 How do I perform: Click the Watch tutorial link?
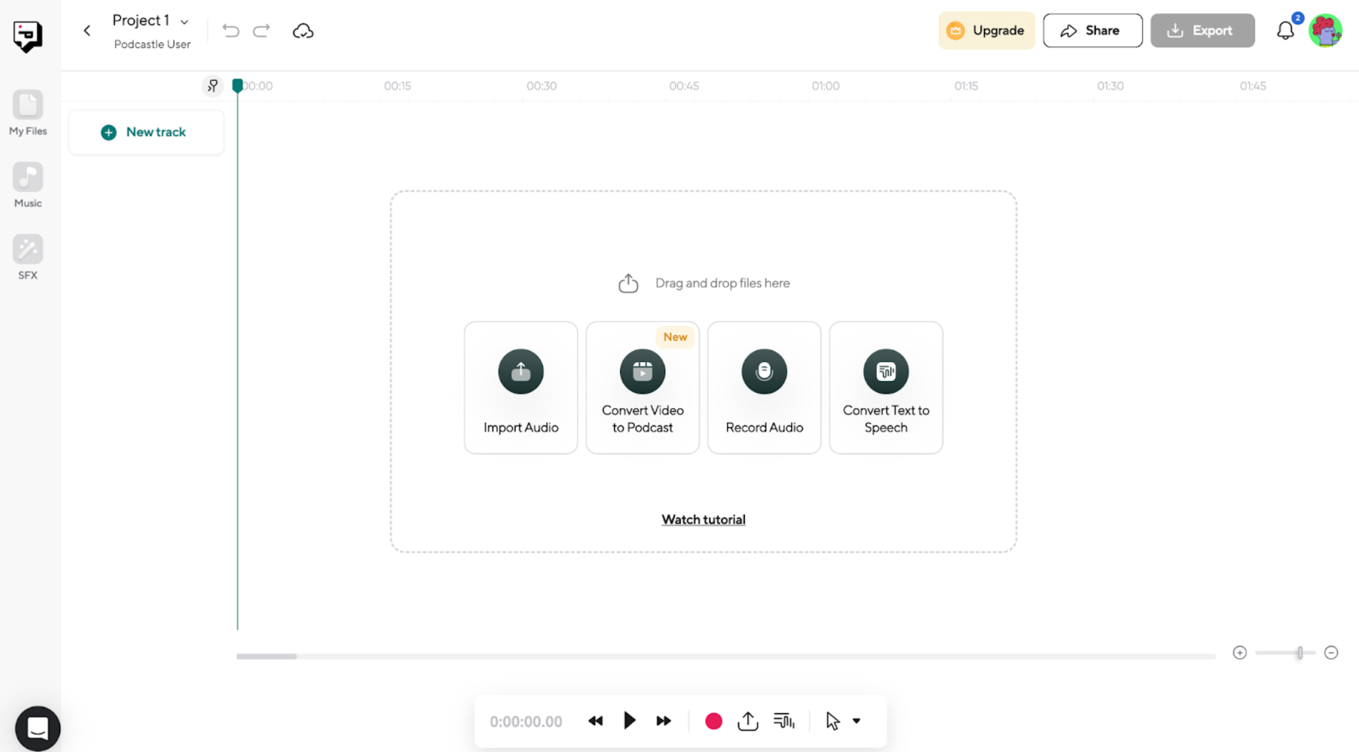point(703,520)
